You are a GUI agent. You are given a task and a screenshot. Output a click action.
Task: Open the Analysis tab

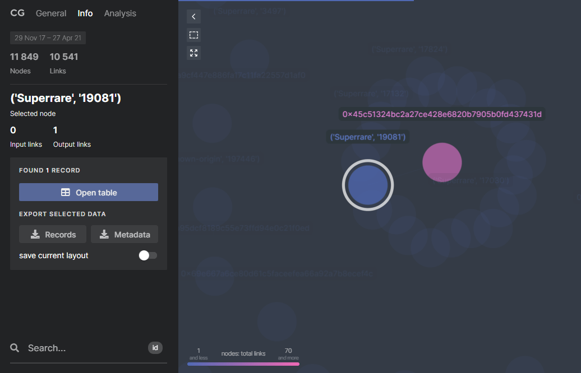pos(120,13)
